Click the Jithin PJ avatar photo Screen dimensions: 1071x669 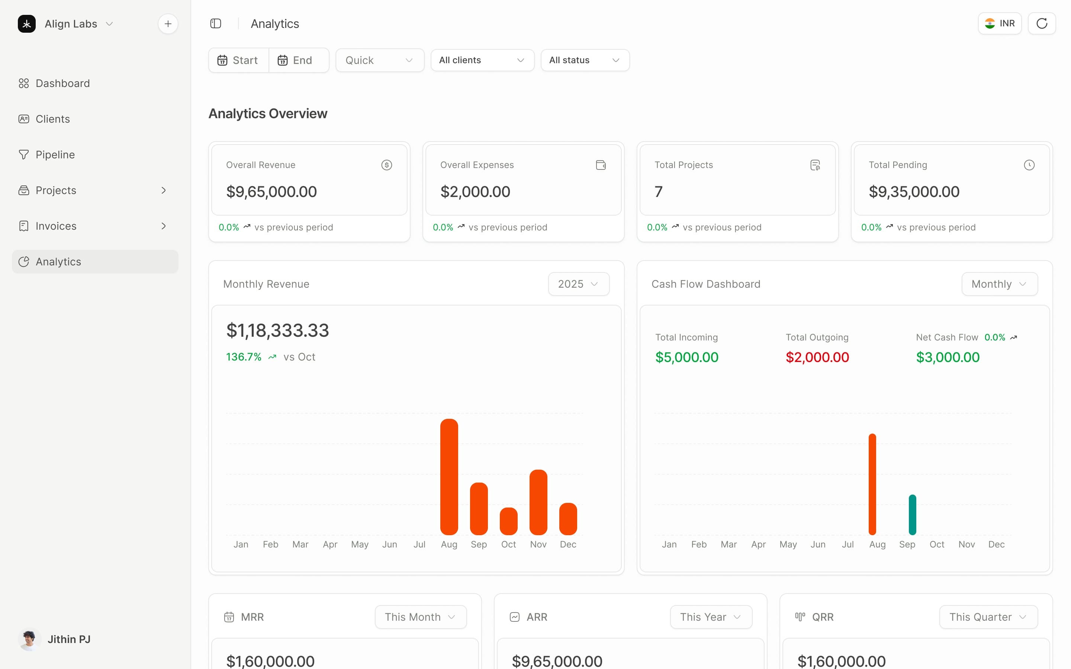pyautogui.click(x=29, y=639)
